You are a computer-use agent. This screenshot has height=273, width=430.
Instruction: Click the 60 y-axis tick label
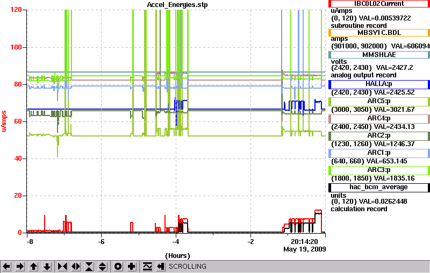pyautogui.click(x=18, y=121)
